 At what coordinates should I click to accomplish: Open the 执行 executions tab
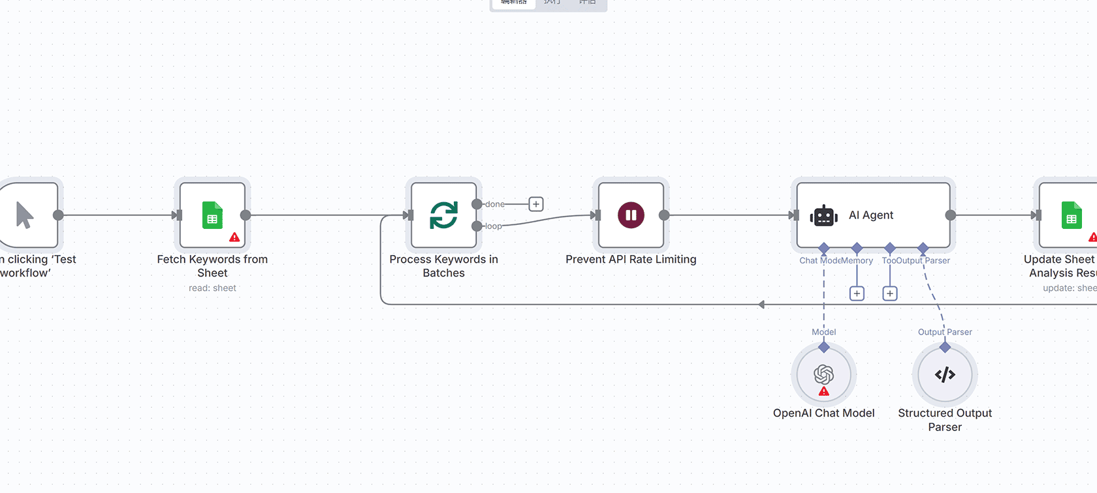(x=552, y=3)
